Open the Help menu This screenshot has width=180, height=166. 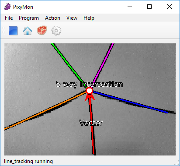[89, 18]
